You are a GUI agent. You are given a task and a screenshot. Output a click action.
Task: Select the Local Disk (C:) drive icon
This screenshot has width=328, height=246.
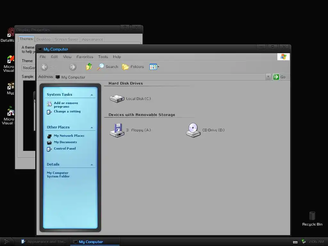pos(117,99)
